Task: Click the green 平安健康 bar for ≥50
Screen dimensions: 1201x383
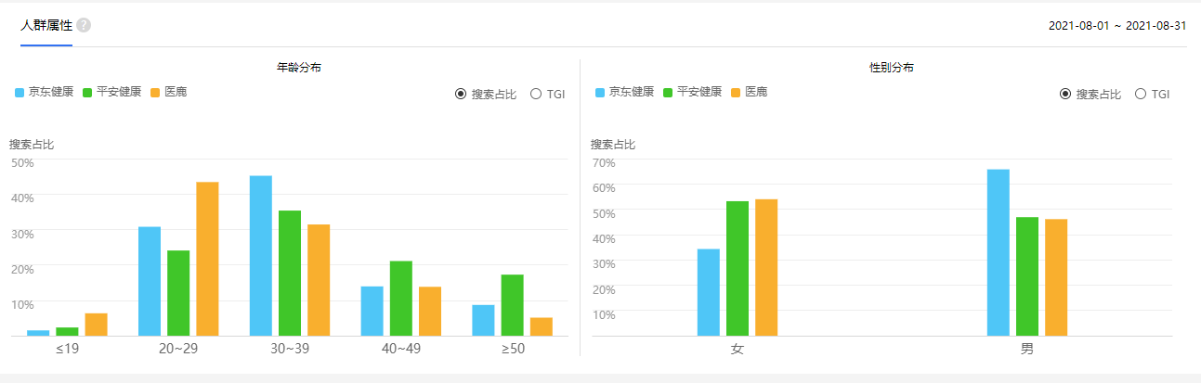Action: click(512, 305)
